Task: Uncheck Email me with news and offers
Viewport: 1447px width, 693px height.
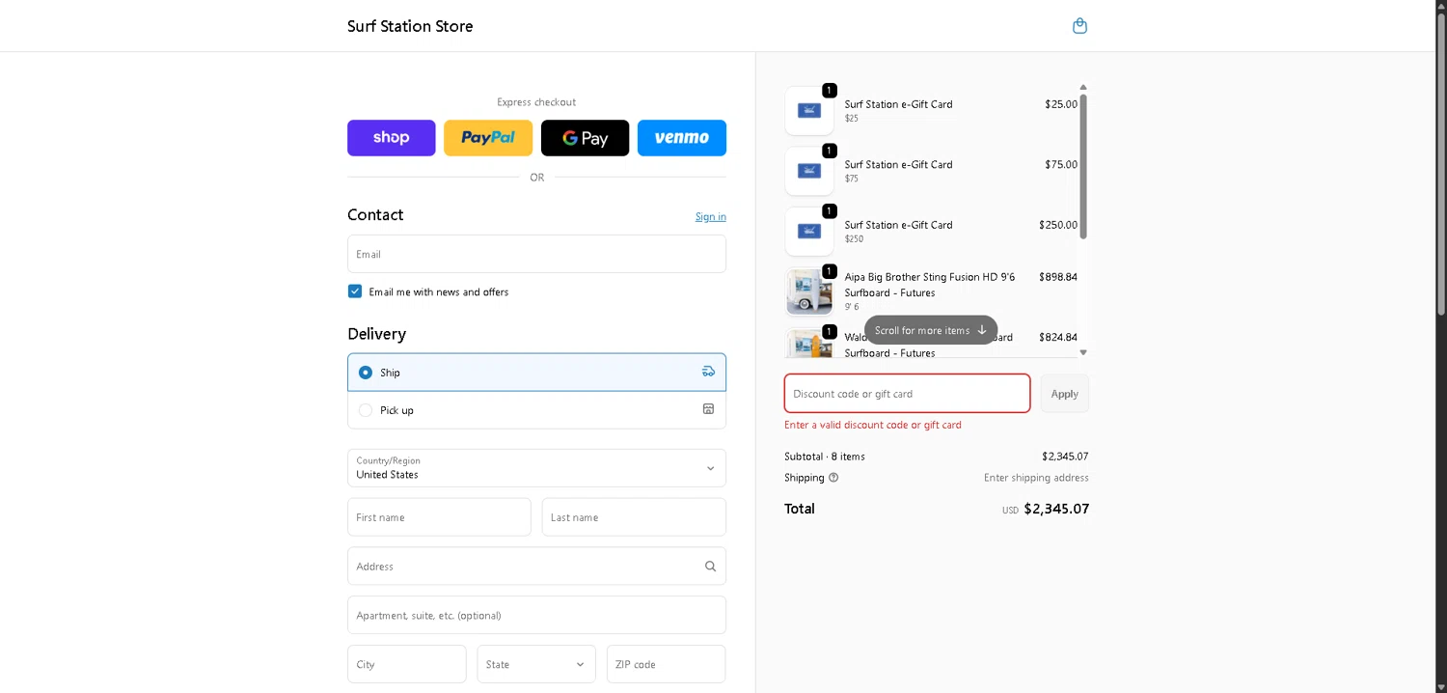Action: [x=355, y=291]
